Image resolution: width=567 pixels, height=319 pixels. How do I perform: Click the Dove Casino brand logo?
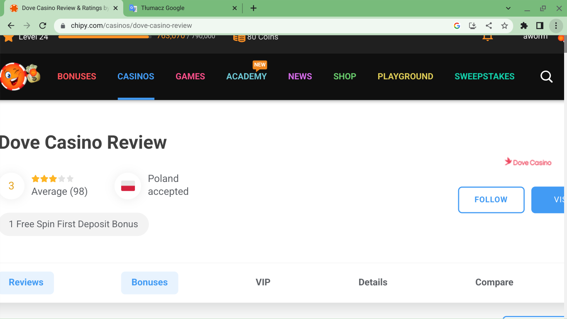pyautogui.click(x=528, y=162)
